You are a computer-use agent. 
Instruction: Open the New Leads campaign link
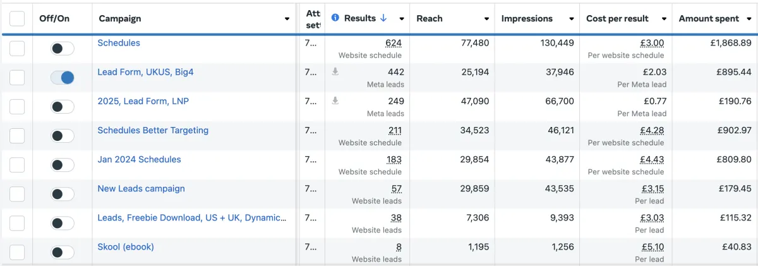pyautogui.click(x=141, y=188)
